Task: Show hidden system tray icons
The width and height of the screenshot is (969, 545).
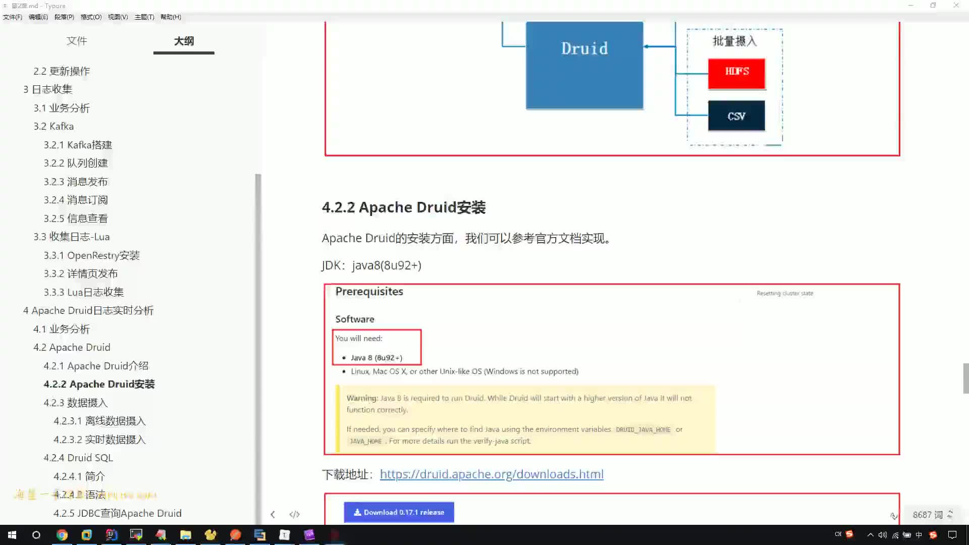Action: coord(870,535)
